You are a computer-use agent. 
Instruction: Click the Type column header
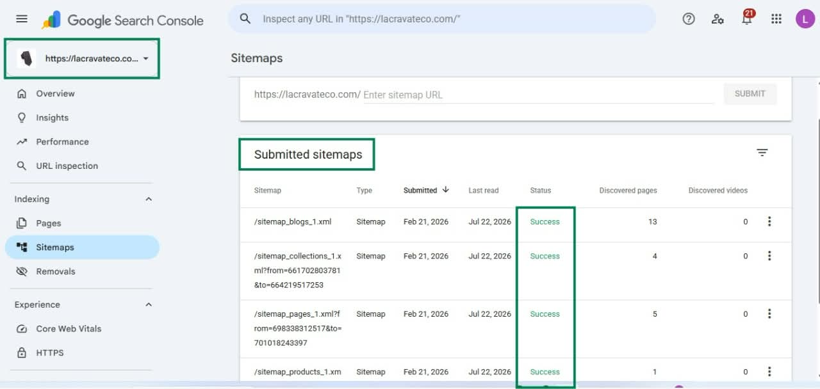(364, 190)
